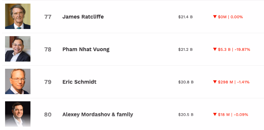Image resolution: width=264 pixels, height=130 pixels.
Task: Click the -19.87% change figure
Action: tap(242, 50)
